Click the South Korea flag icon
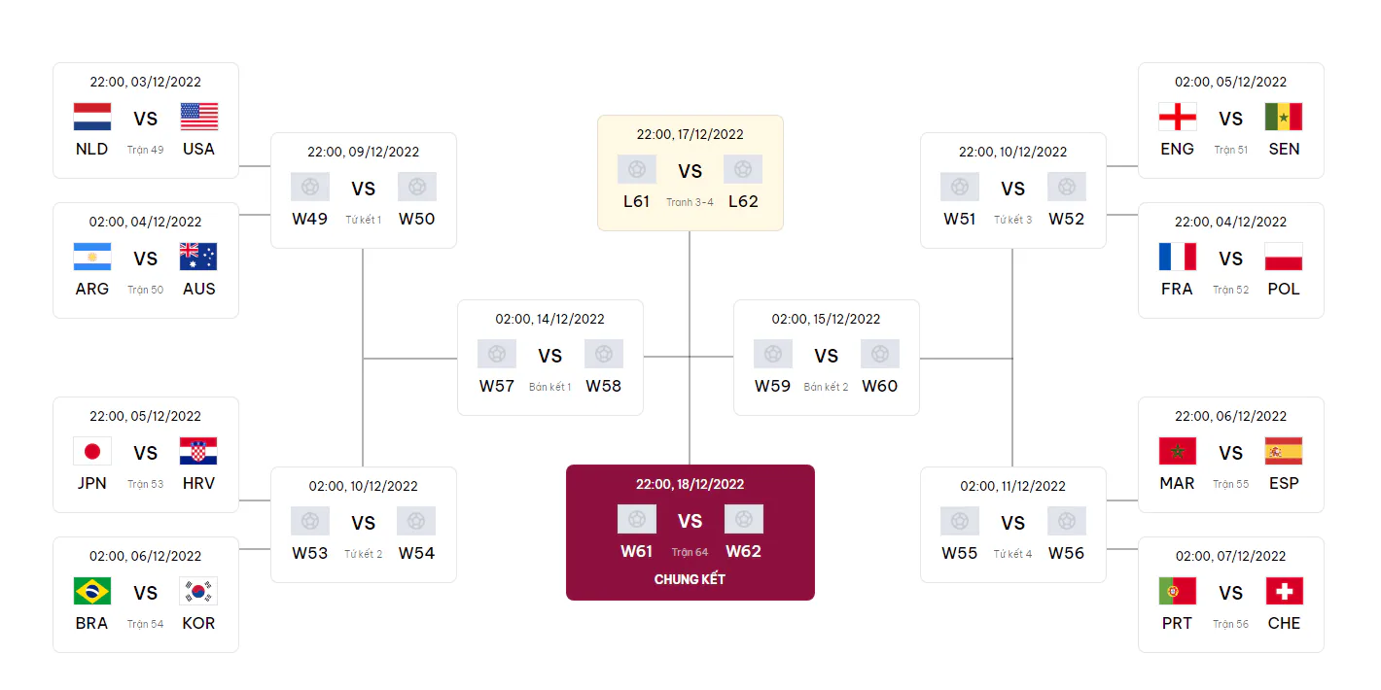The image size is (1381, 690). pyautogui.click(x=198, y=591)
